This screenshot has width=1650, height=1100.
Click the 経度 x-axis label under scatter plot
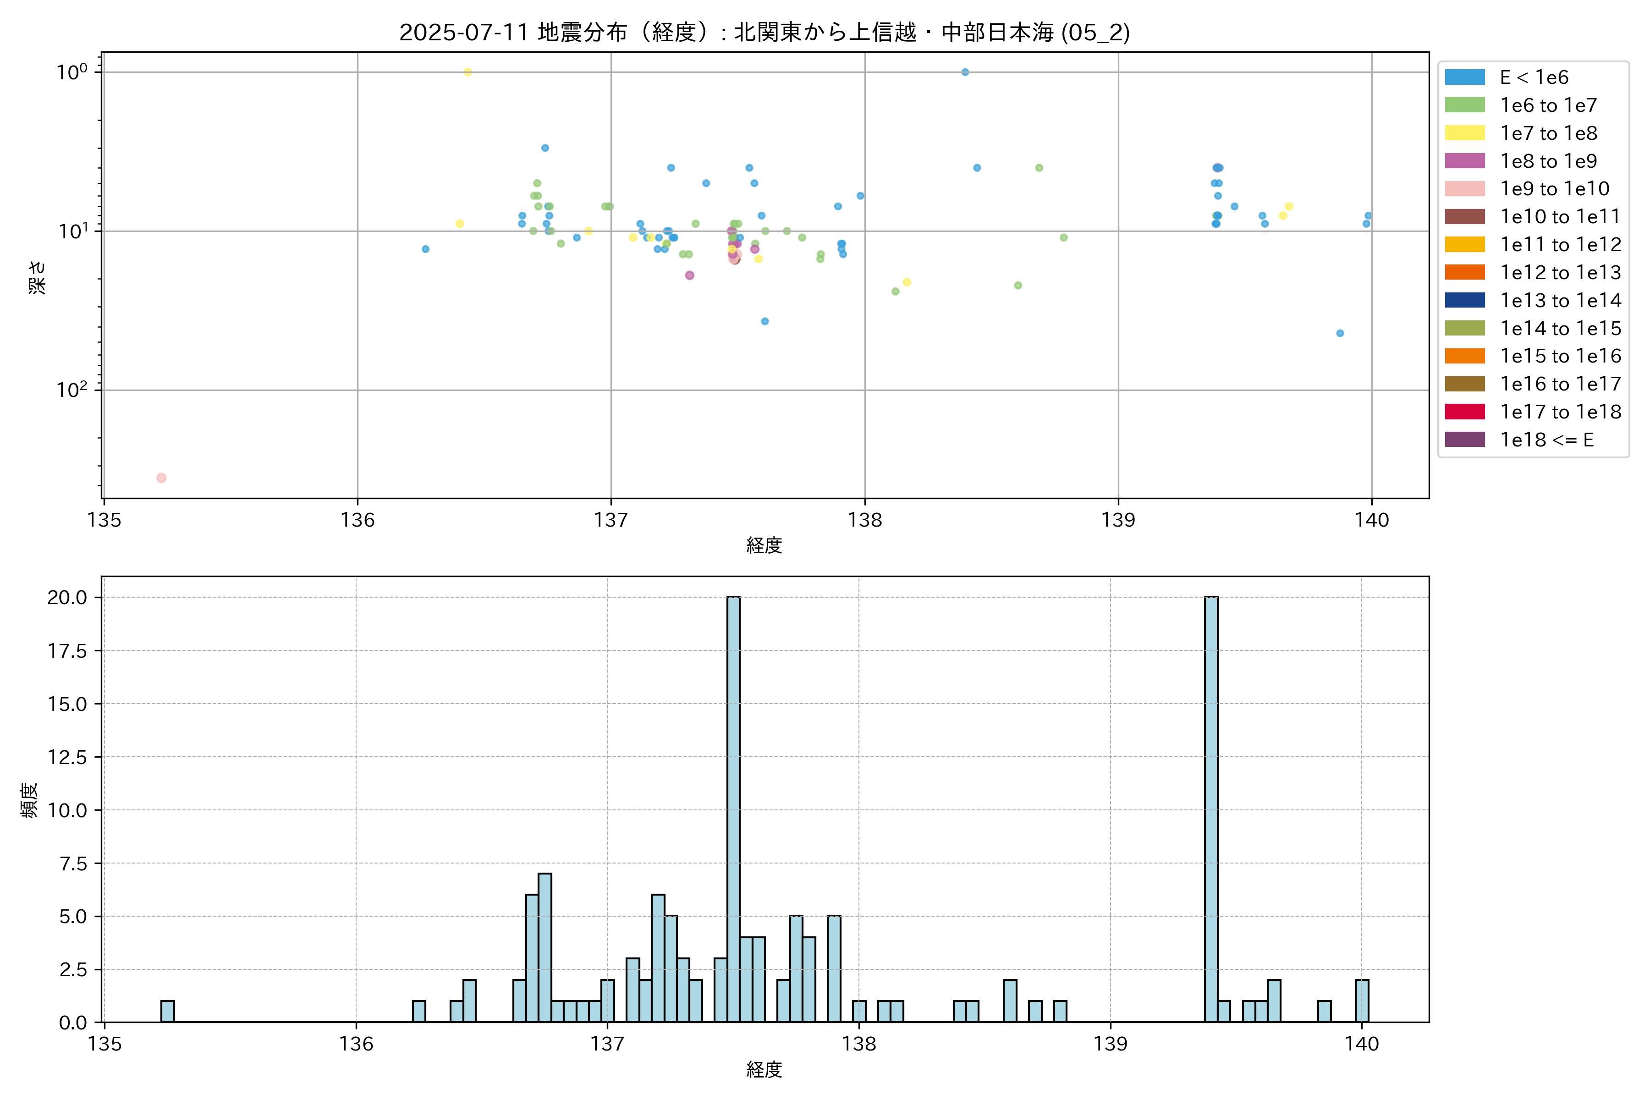(764, 545)
